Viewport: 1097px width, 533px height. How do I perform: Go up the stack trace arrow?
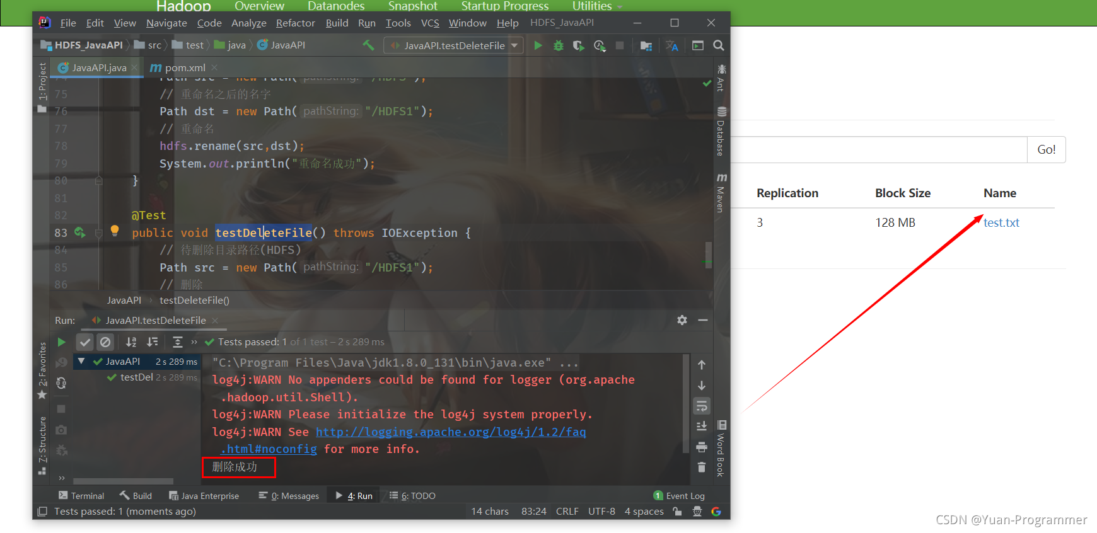[702, 365]
